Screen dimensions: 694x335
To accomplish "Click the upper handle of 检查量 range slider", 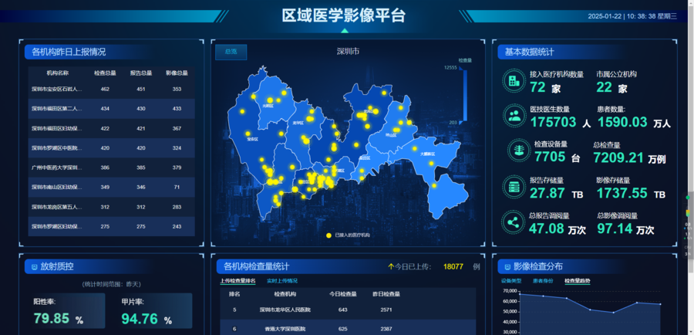I will [462, 68].
